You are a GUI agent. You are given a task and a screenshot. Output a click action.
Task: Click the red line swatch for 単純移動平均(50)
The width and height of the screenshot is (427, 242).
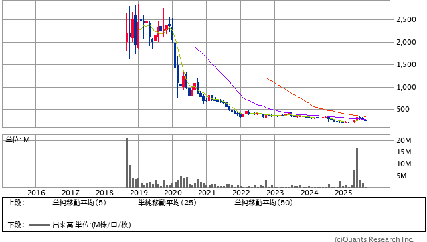tap(221, 203)
